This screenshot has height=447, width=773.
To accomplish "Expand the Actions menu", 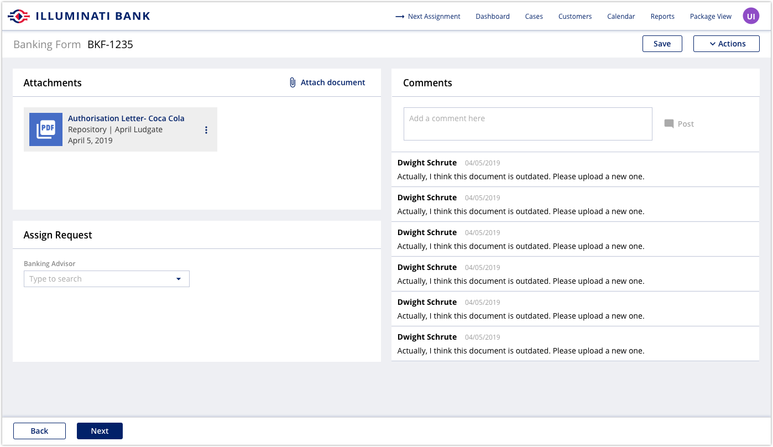I will [x=726, y=43].
